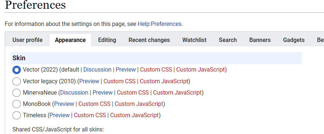Select the Vector (2022) skin radio button

(x=16, y=70)
